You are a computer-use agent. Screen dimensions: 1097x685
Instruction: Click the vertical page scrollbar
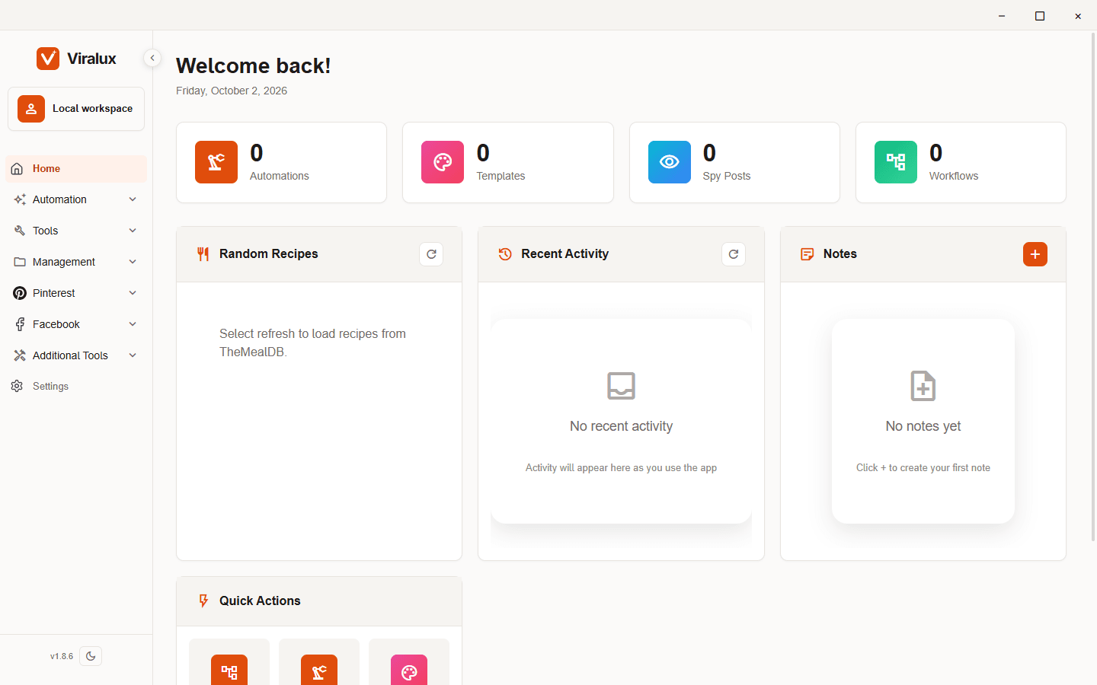point(1094,288)
